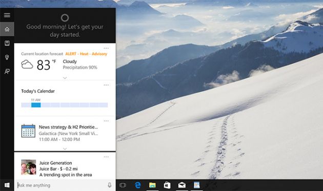Open the Cortana hamburger menu
This screenshot has width=323, height=191.
[x=7, y=15]
